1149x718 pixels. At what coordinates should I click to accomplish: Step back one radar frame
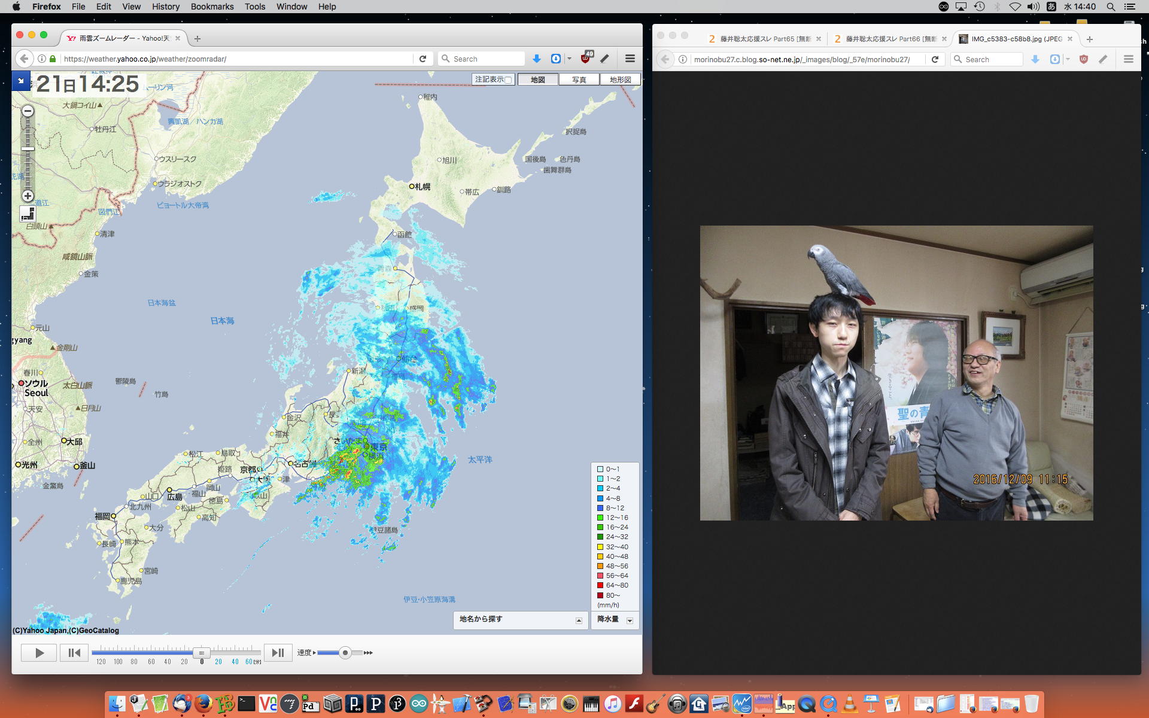[x=74, y=653]
